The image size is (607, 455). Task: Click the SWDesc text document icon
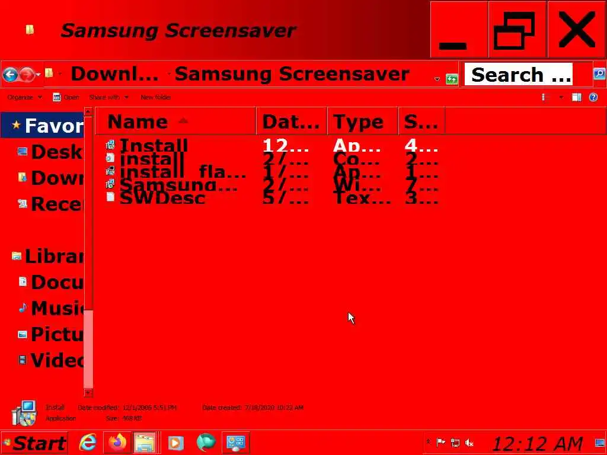pyautogui.click(x=110, y=197)
